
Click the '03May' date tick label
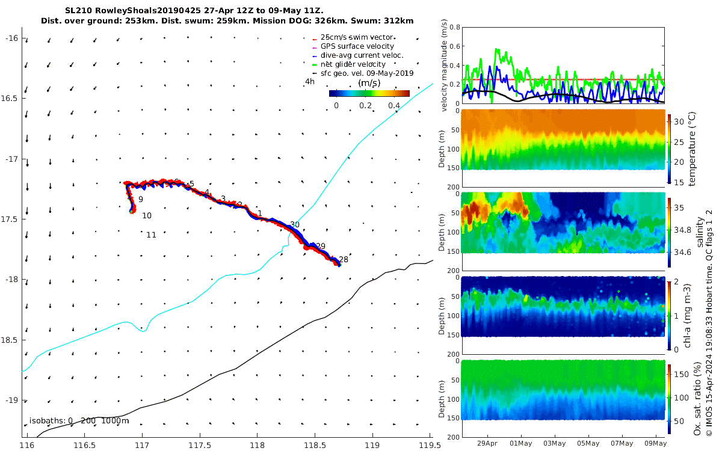(x=555, y=443)
